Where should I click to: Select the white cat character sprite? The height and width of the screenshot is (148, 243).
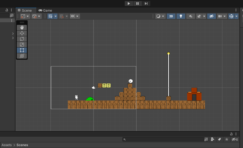coord(76,97)
